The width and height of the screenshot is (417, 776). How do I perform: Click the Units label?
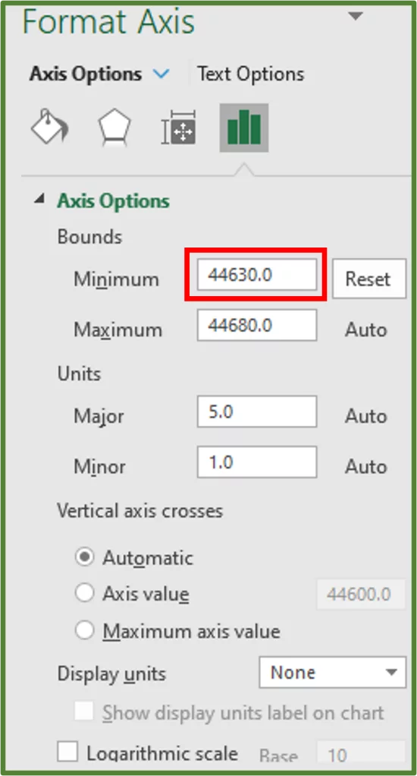(x=79, y=373)
